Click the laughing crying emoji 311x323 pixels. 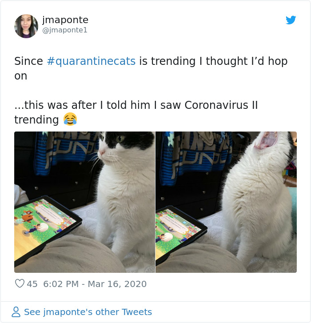(x=70, y=119)
